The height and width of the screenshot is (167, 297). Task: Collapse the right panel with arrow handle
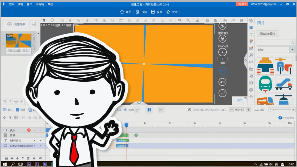point(246,61)
